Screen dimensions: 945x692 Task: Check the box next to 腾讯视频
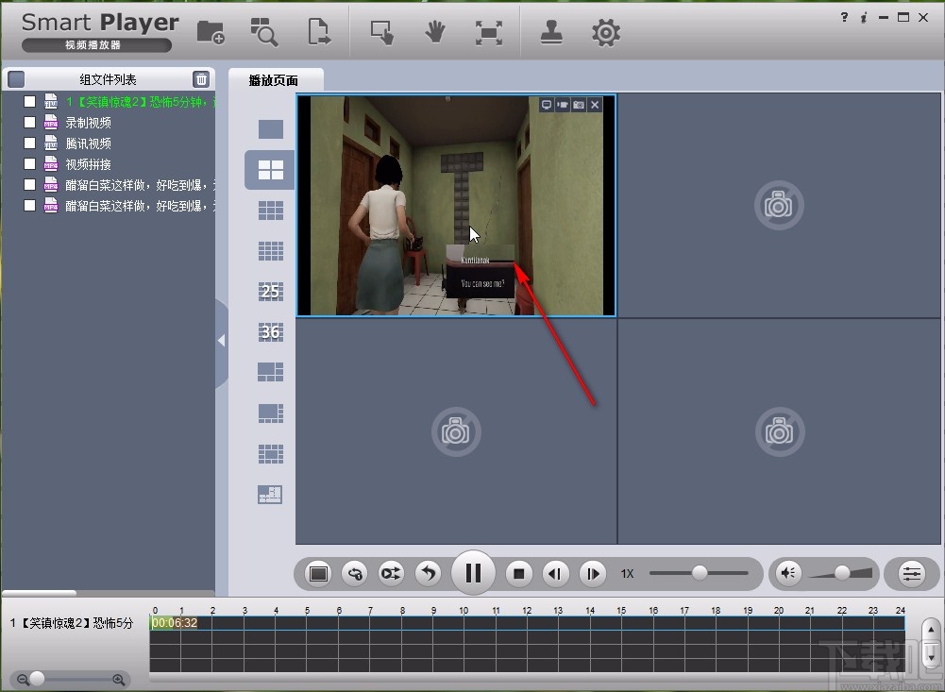coord(30,143)
